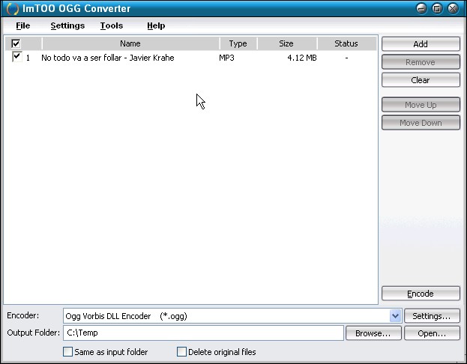Viewport: 467px width, 364px height.
Task: Sort the list by the Size column header
Action: click(x=286, y=43)
